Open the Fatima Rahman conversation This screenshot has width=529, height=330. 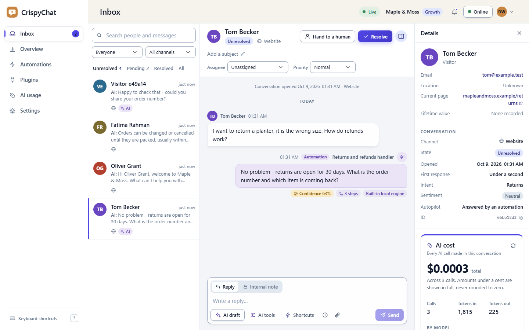[144, 137]
